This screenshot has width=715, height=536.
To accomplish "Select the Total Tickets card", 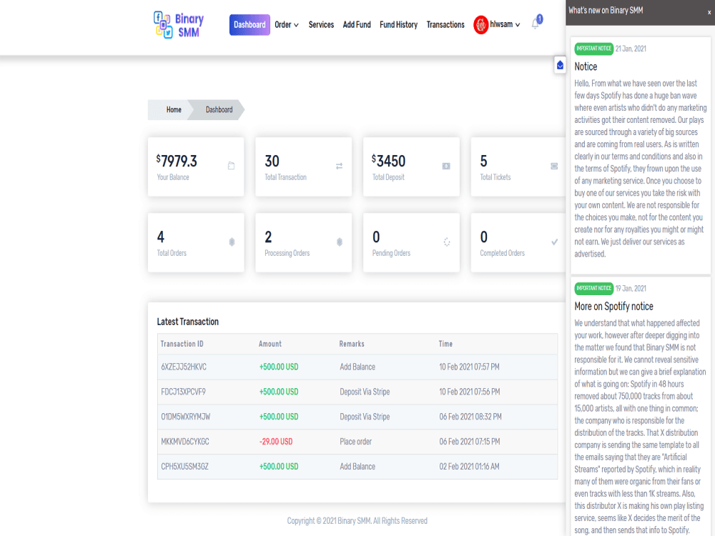I will point(518,167).
